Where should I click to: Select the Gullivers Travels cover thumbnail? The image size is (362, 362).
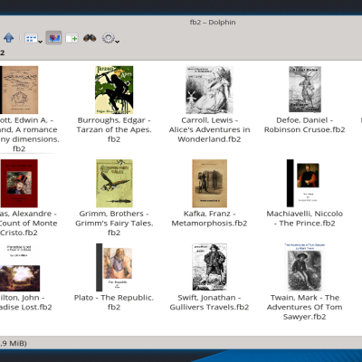click(x=209, y=267)
